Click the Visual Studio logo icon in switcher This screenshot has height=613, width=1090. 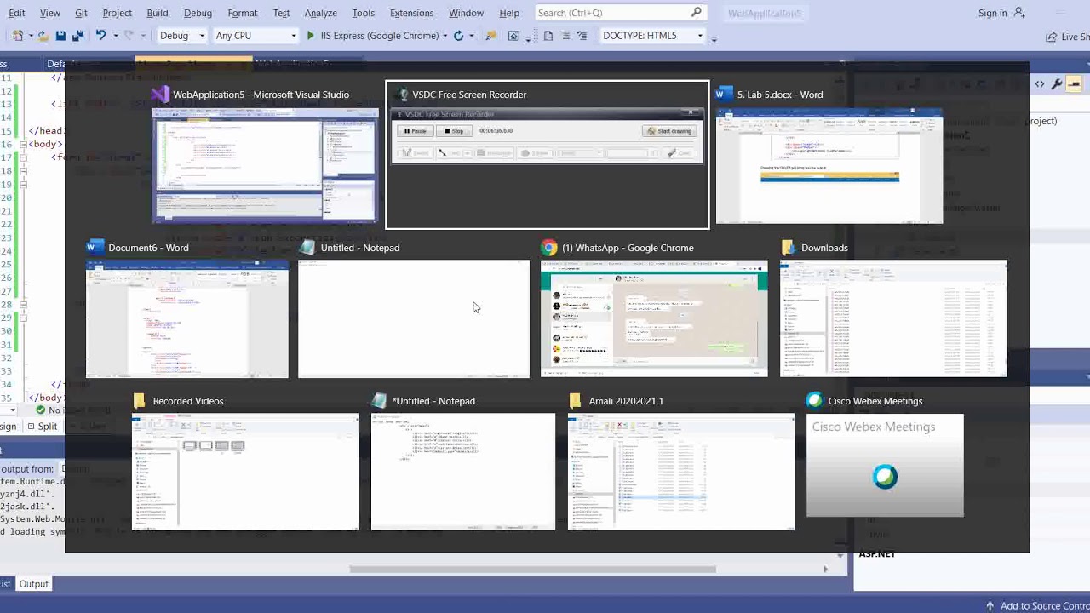(x=160, y=95)
